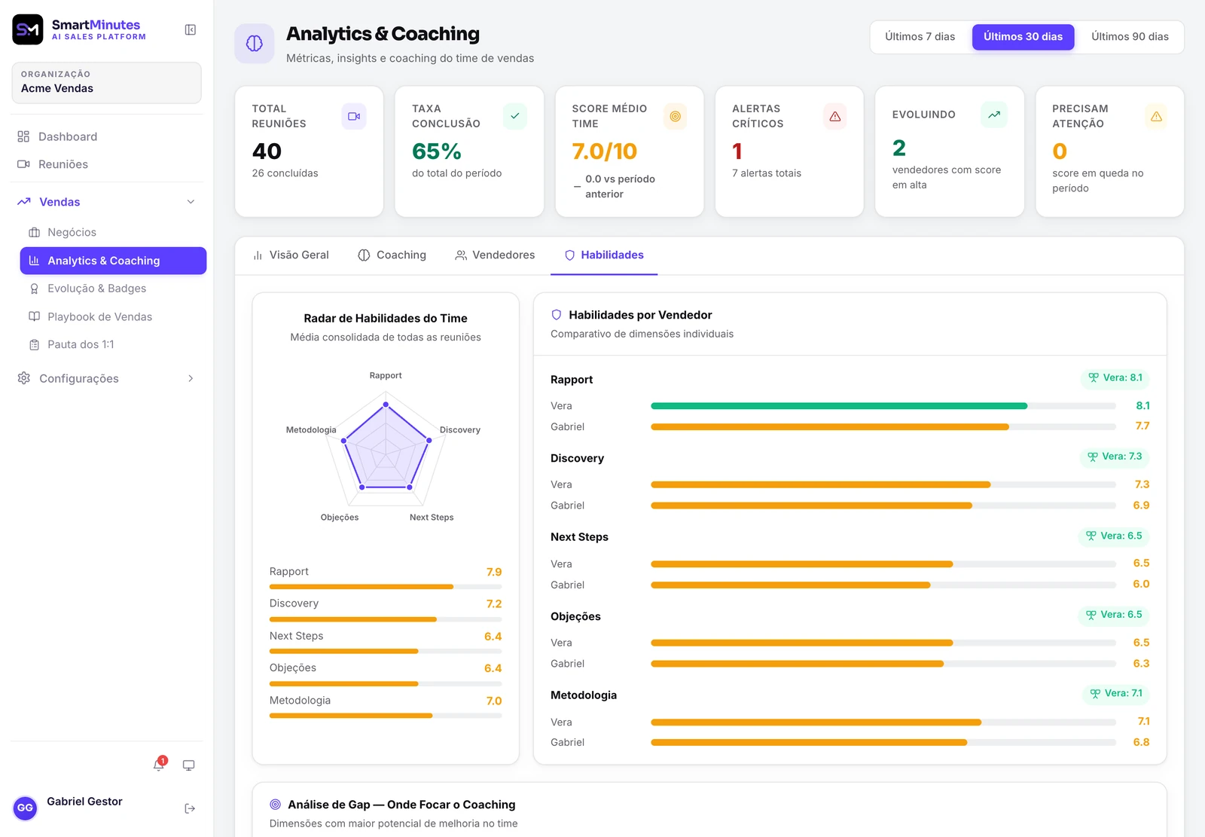Click the Gabriel Gestor user name
This screenshot has height=837, width=1205.
click(84, 802)
